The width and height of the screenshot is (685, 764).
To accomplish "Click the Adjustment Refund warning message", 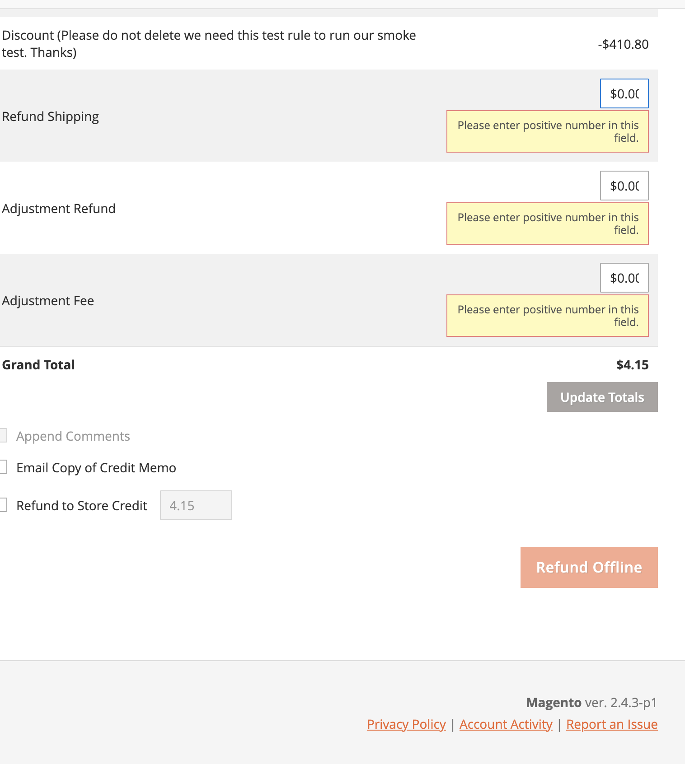I will pyautogui.click(x=547, y=224).
